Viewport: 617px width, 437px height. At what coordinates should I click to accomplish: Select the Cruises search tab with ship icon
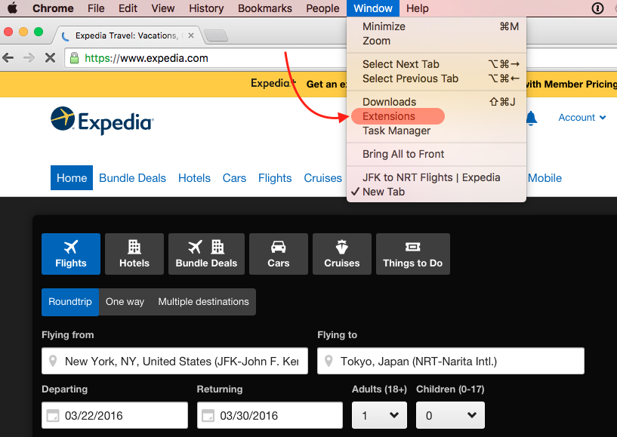pyautogui.click(x=342, y=254)
